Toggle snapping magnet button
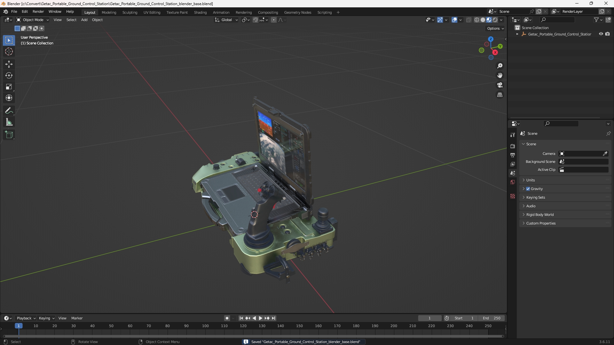 [256, 20]
